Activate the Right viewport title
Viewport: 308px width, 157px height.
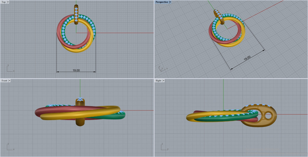pos(159,80)
